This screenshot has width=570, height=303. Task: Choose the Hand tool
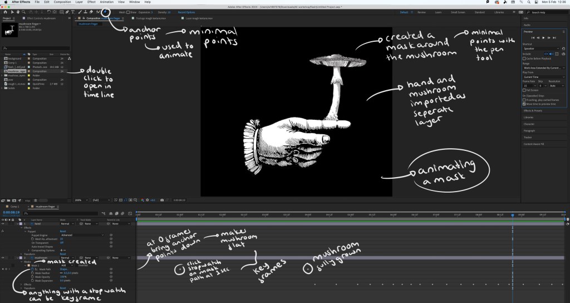click(x=17, y=12)
